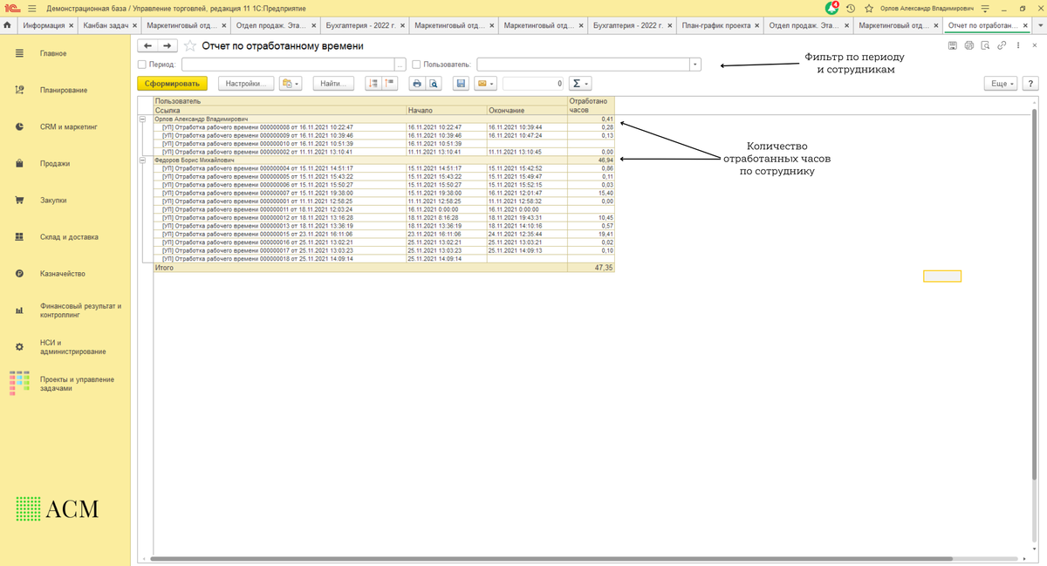Click the Сформировать button

pyautogui.click(x=172, y=84)
